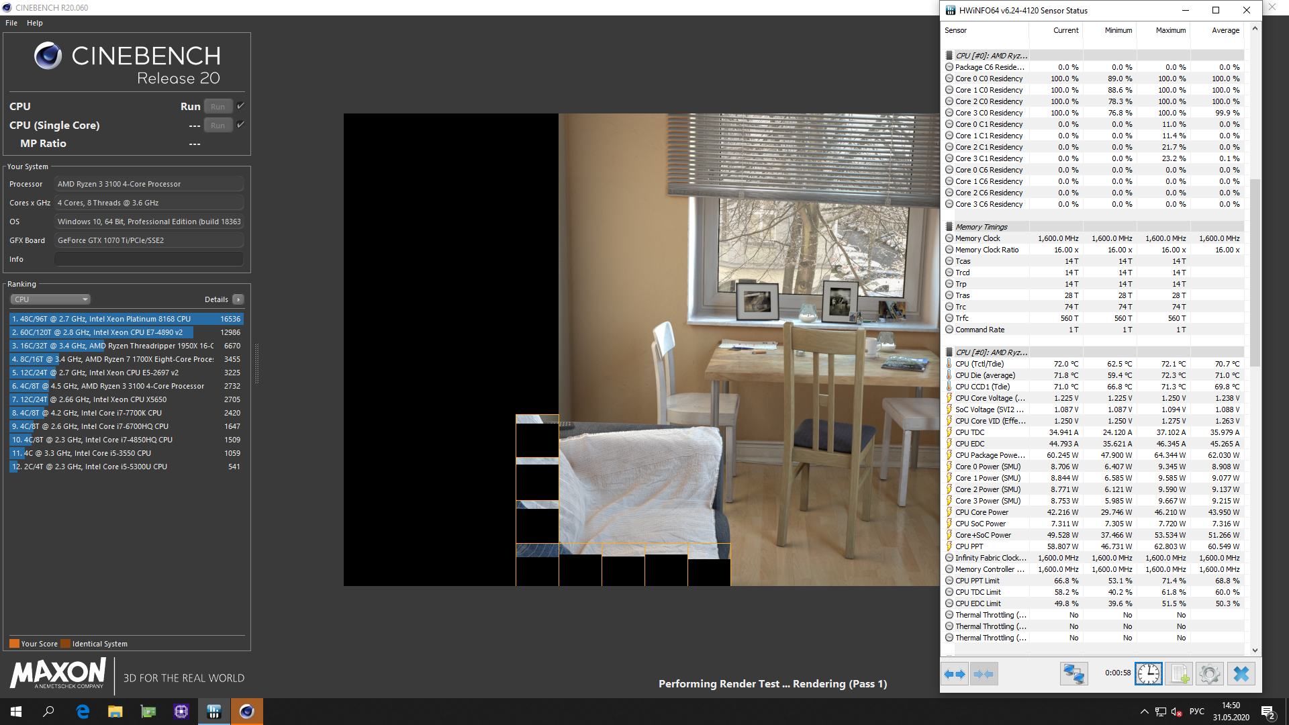Image resolution: width=1289 pixels, height=725 pixels.
Task: Open the CPU ranking dropdown
Action: [x=50, y=299]
